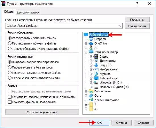Click the Домашняя группа homegroup icon
The image size is (156, 128).
click(x=91, y=100)
